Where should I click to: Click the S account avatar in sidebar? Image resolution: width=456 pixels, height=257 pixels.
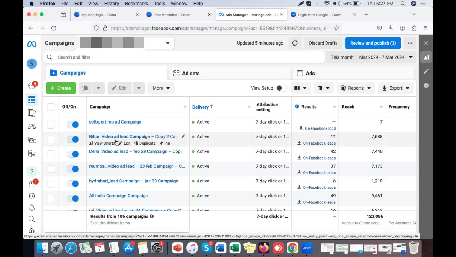pos(32,64)
